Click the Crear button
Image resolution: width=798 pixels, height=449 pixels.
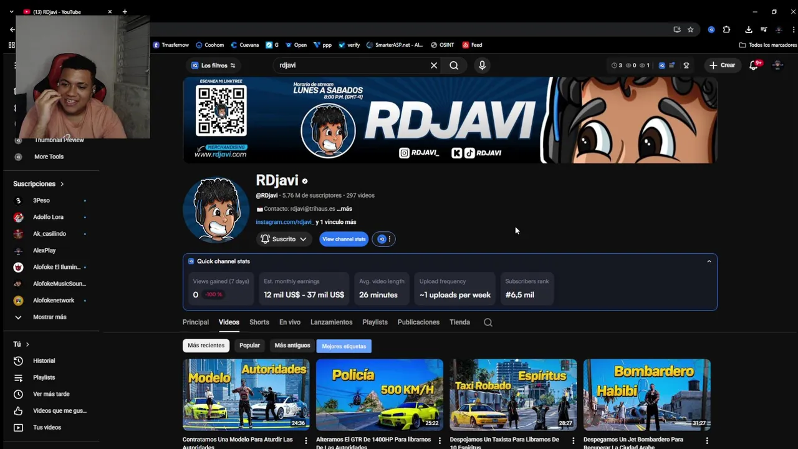click(x=722, y=65)
